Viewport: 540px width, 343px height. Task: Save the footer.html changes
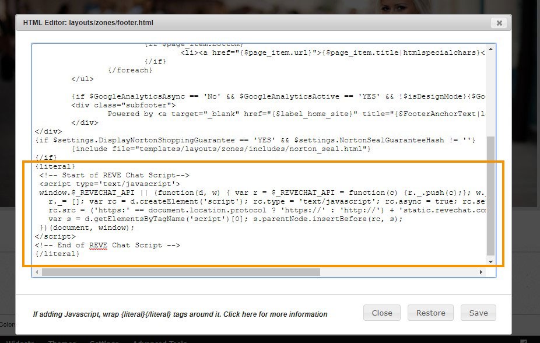tap(478, 313)
